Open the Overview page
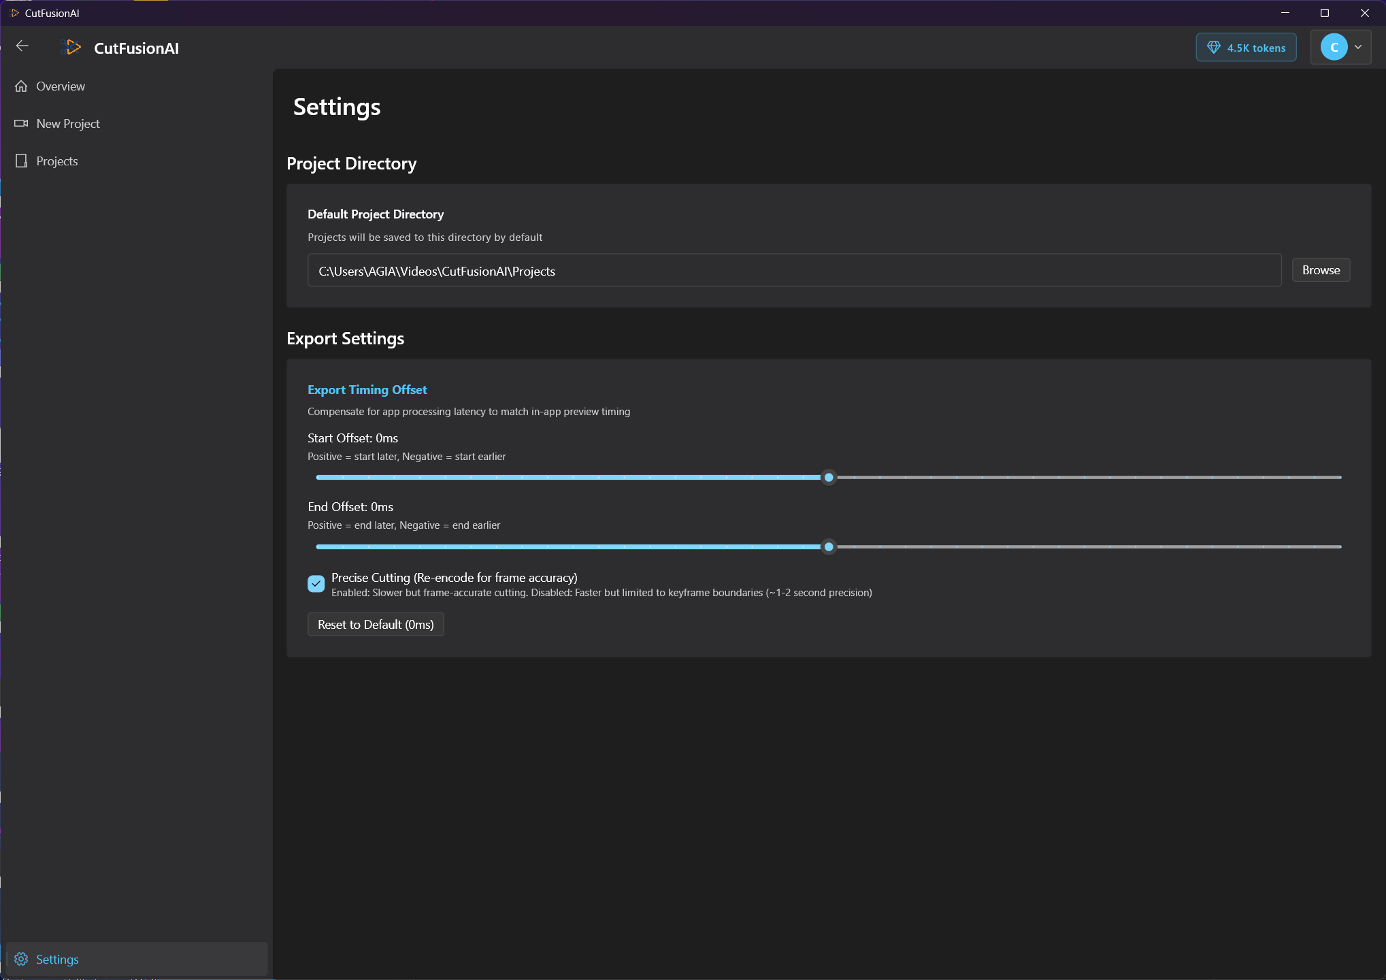This screenshot has height=980, width=1386. (x=61, y=86)
